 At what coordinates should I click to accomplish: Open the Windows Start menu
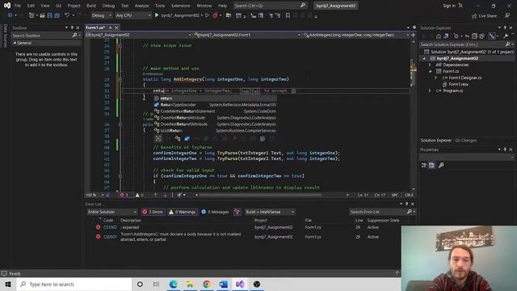8,284
